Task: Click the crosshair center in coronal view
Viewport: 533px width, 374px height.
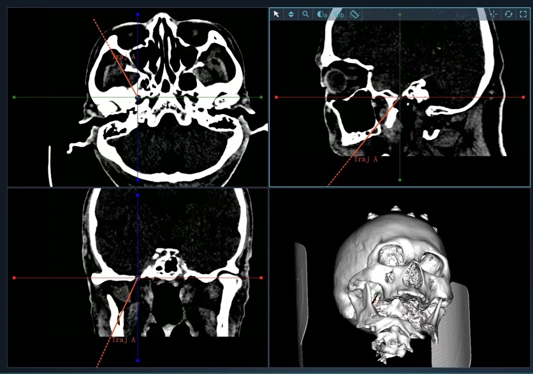Action: [x=138, y=278]
